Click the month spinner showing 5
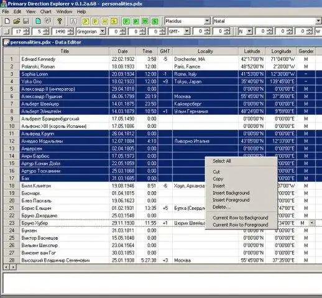322x298 pixels. [40, 32]
